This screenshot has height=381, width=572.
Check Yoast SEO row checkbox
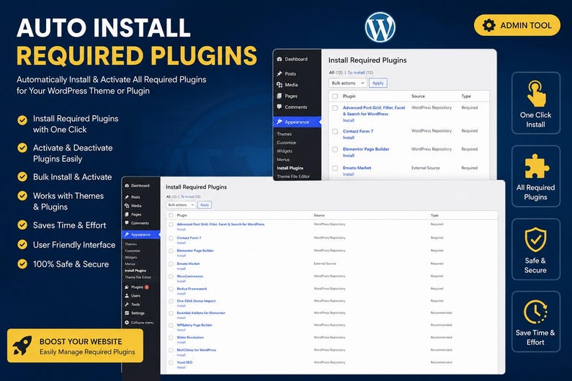click(171, 362)
